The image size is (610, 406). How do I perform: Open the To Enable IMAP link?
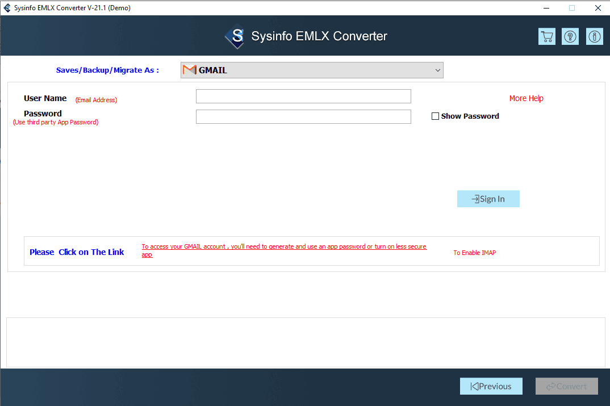point(475,253)
